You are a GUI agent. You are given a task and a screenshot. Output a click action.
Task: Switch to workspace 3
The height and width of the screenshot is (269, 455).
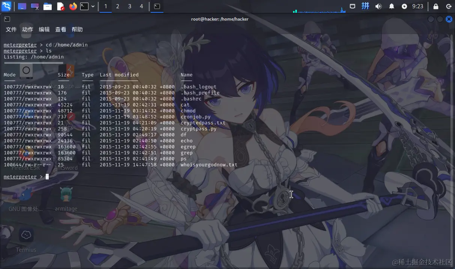pos(130,6)
